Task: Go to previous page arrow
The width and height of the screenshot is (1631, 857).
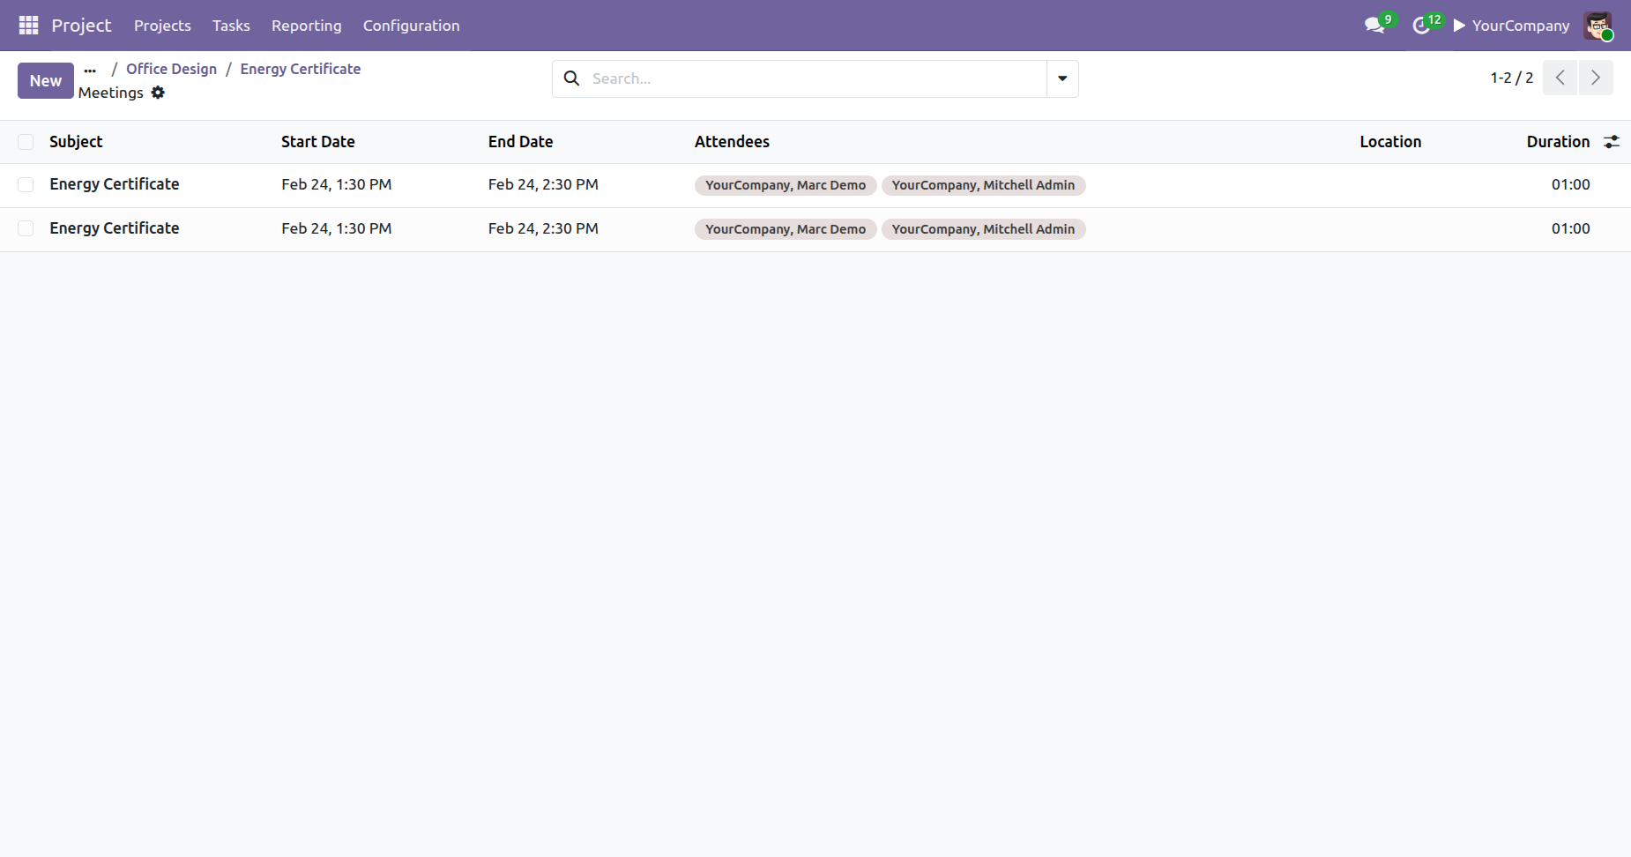Action: pyautogui.click(x=1560, y=78)
